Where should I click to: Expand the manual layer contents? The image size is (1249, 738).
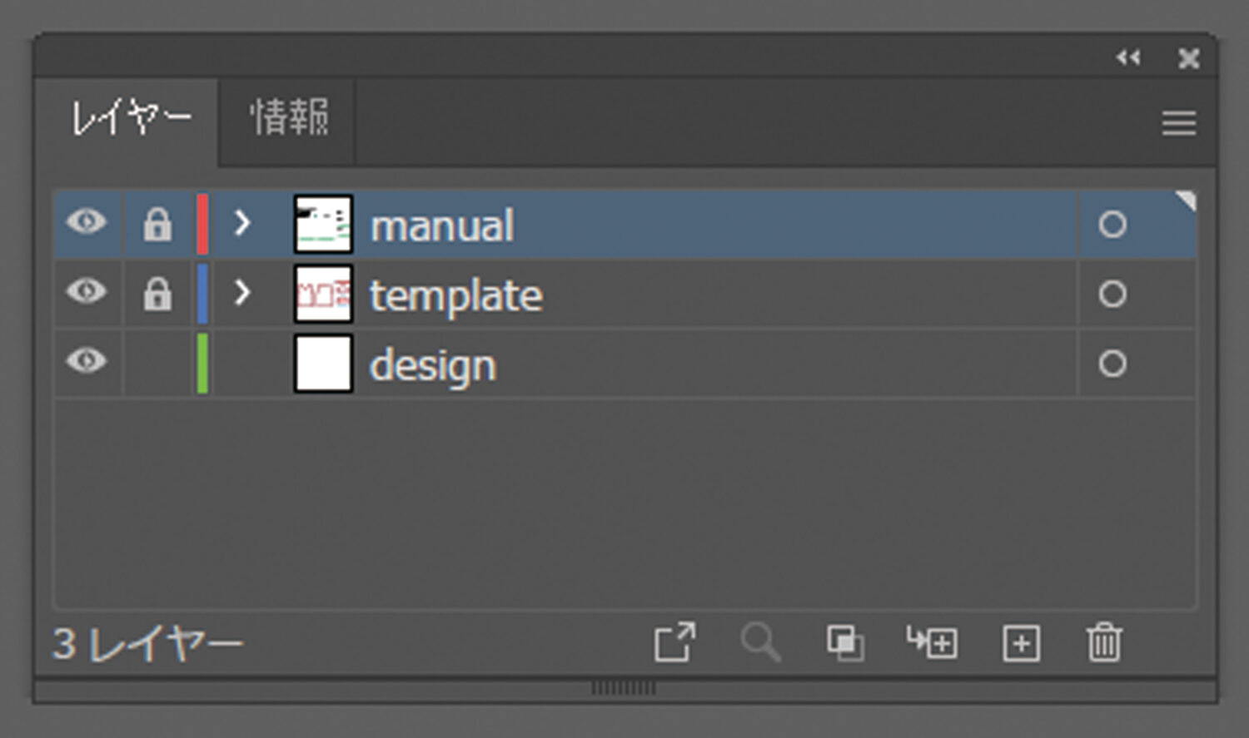pos(242,223)
